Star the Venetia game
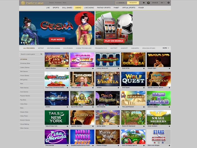This screenshot has height=148, width=197. pos(118,88)
